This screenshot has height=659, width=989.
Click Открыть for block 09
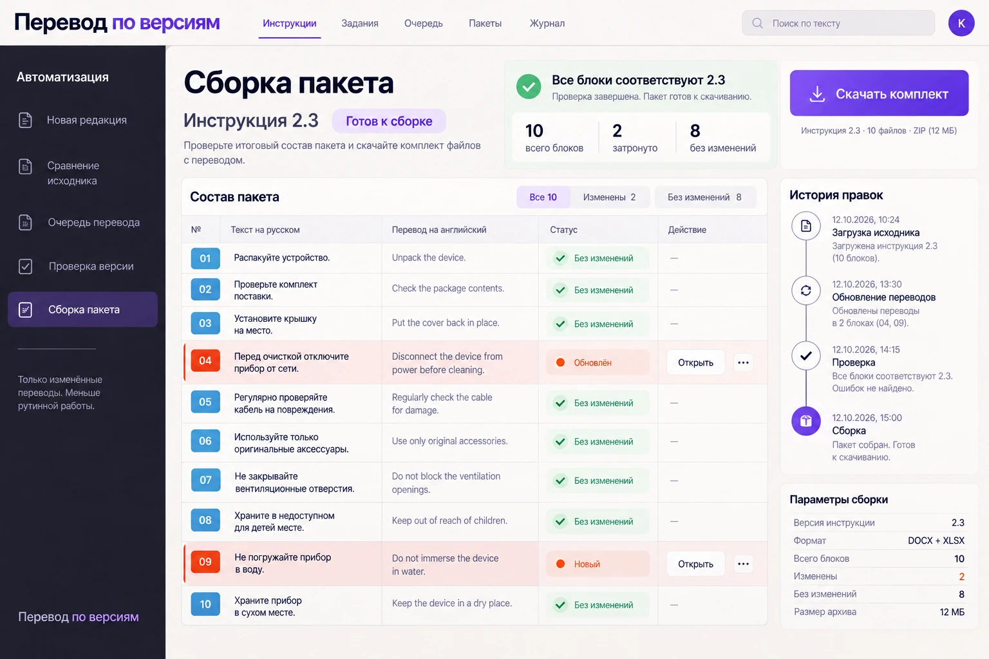pyautogui.click(x=696, y=564)
